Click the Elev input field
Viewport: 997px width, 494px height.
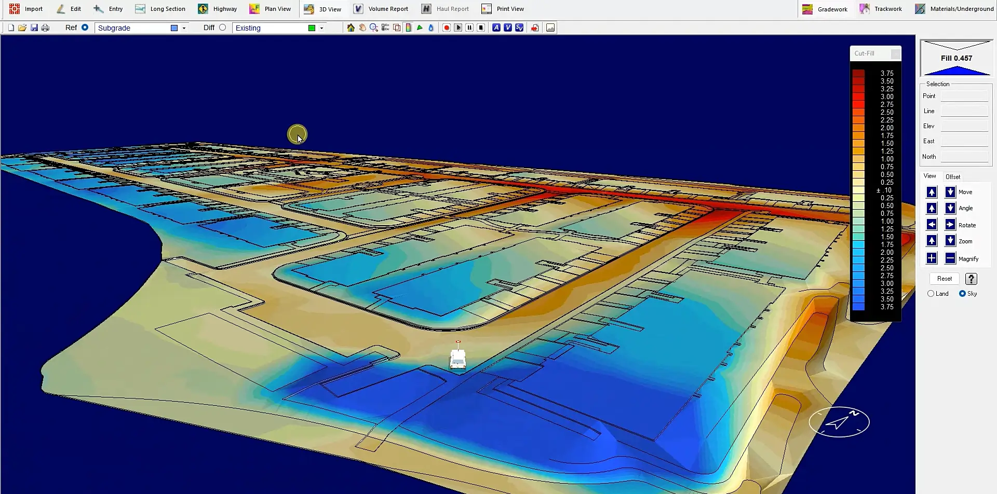tap(964, 126)
